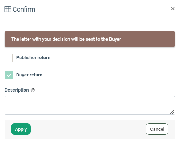This screenshot has width=179, height=142.
Task: Enable the Publisher return checkbox
Action: 9,58
